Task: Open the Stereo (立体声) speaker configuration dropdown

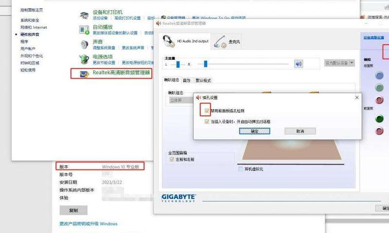Action: pyautogui.click(x=181, y=100)
